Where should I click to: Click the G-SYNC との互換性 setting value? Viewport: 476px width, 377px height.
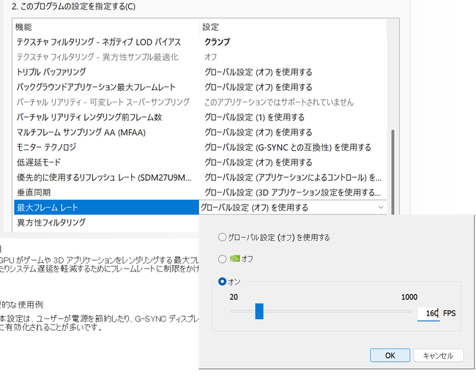(x=288, y=147)
